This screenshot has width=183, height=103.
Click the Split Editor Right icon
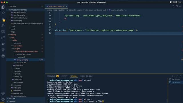[177, 6]
